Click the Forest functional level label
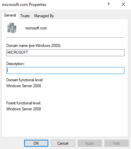 [x=24, y=103]
